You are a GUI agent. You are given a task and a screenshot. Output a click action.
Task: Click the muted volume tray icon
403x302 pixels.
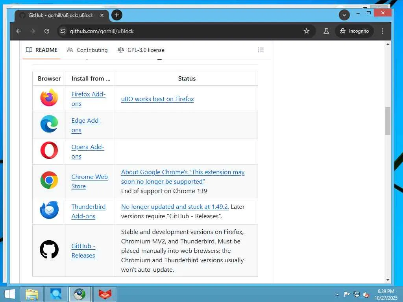tap(366, 295)
